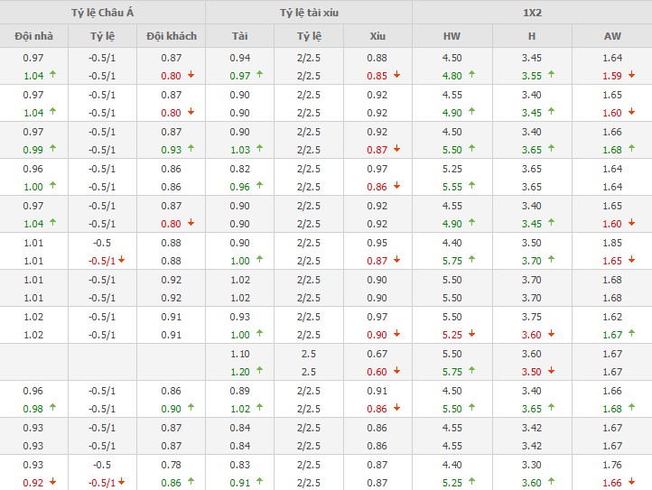The width and height of the screenshot is (652, 490).
Task: Click the AW column header
Action: 611,36
